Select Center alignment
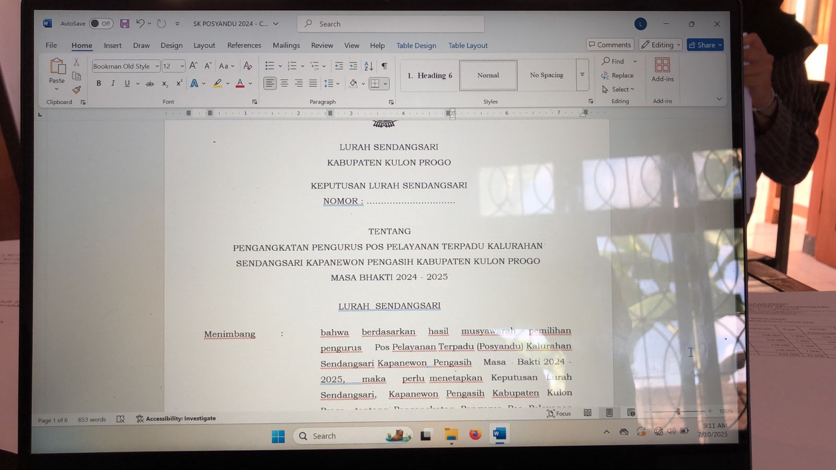This screenshot has width=836, height=470. pyautogui.click(x=284, y=84)
